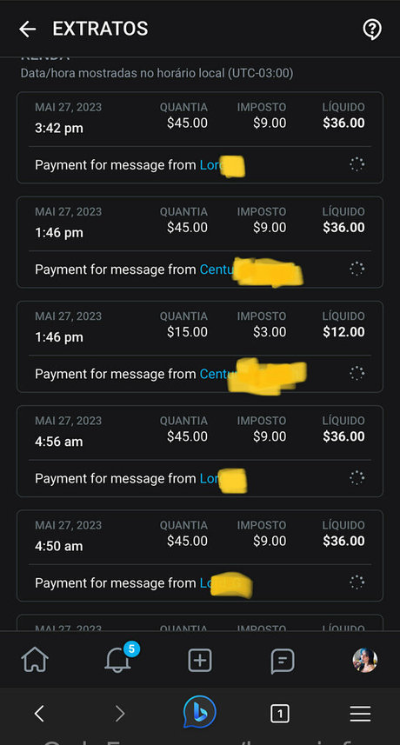Open sender link in $15.00 payment

coord(253,375)
